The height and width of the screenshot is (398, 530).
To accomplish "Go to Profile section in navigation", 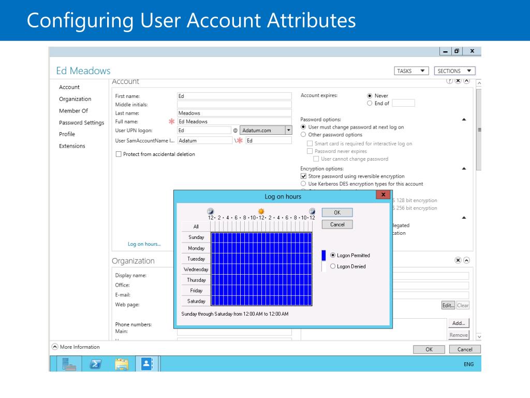I will [67, 134].
